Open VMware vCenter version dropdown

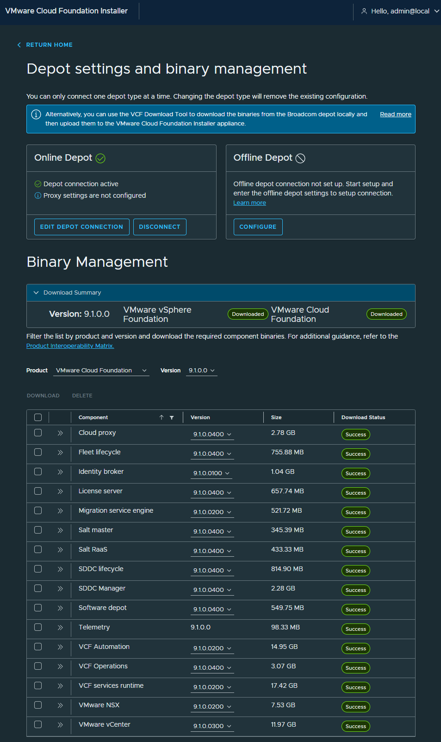pyautogui.click(x=212, y=726)
